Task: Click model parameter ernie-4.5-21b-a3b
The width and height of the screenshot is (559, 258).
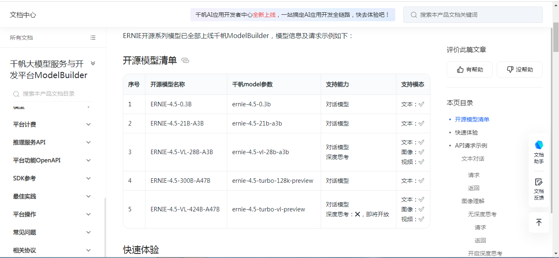Action: 257,123
